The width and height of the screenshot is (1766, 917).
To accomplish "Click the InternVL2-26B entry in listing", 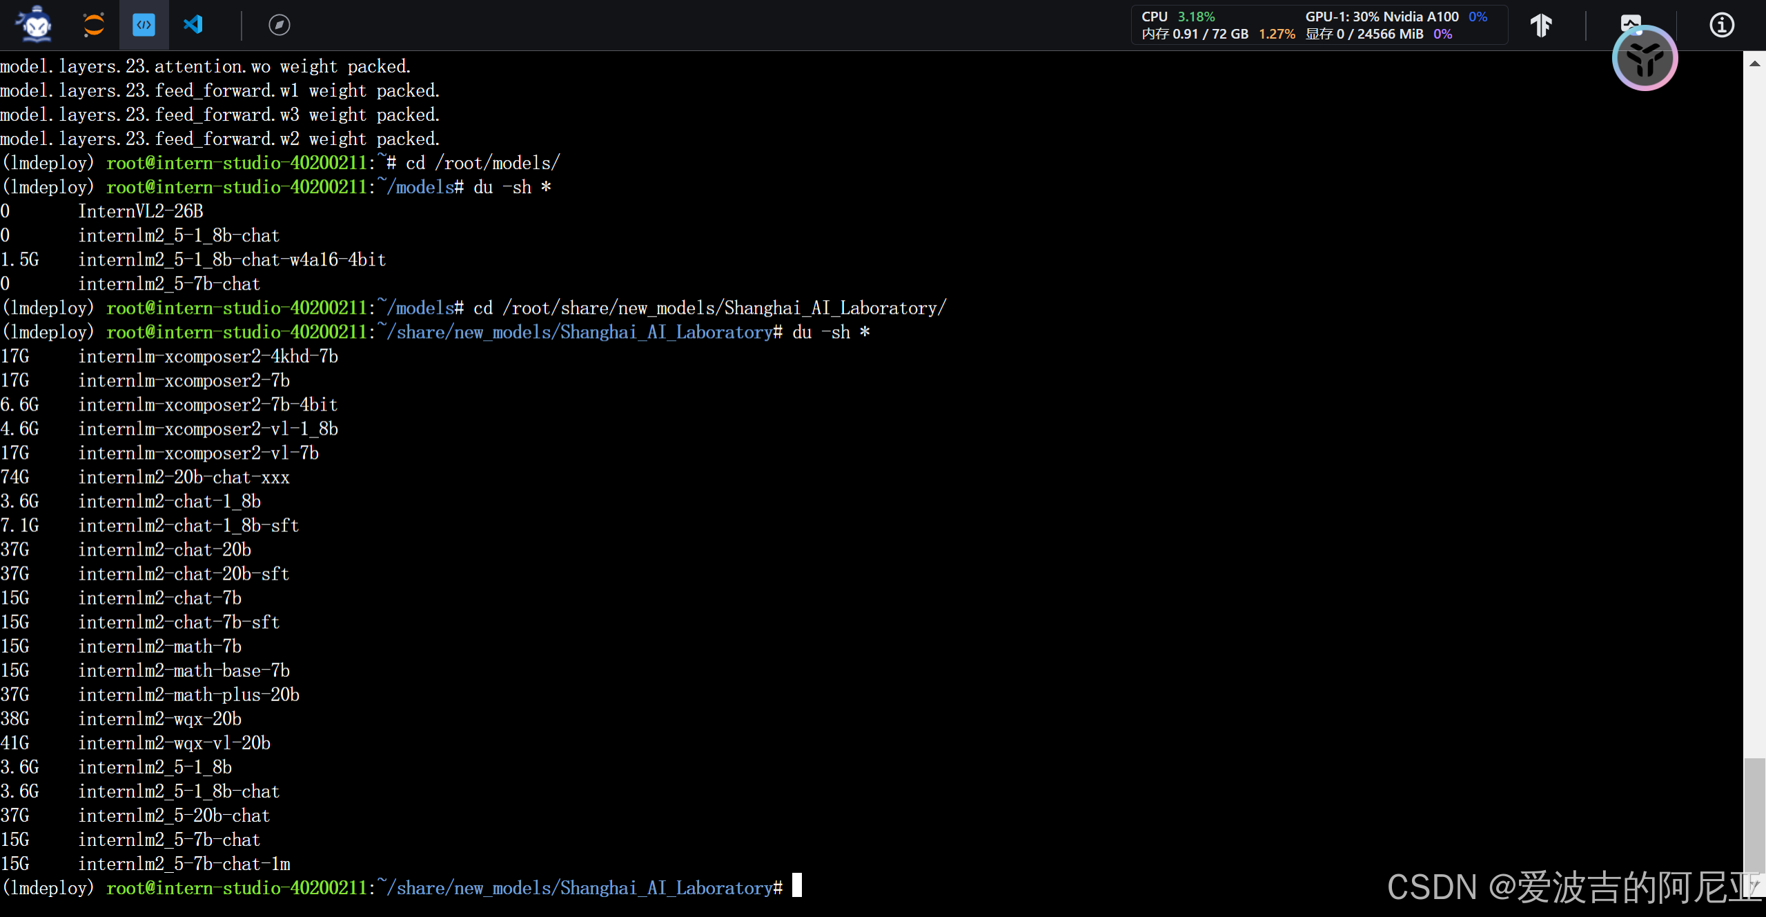I will 140,211.
